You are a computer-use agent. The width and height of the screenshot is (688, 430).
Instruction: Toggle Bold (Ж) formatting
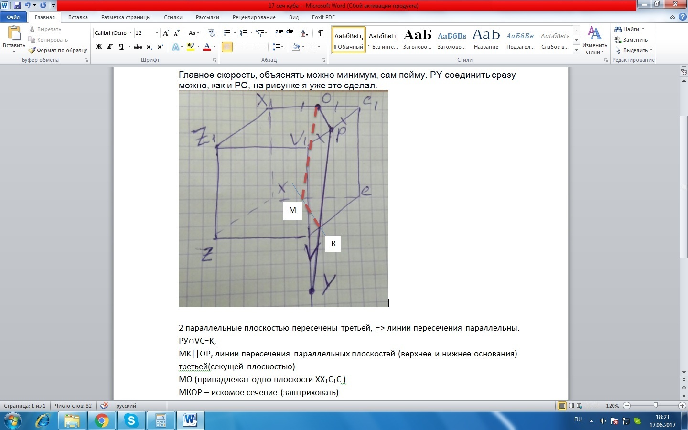coord(99,47)
